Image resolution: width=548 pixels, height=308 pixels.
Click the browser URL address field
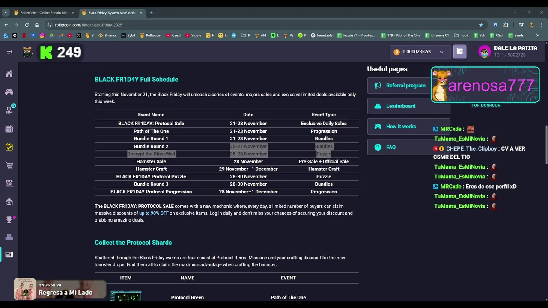pos(257,25)
